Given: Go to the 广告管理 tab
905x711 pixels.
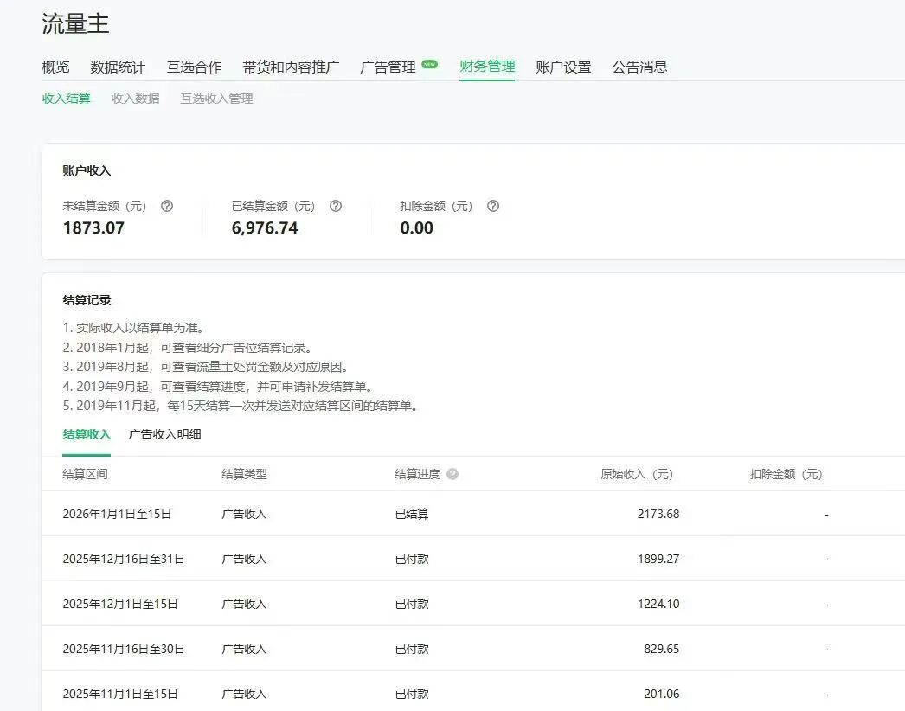Looking at the screenshot, I should click(388, 66).
